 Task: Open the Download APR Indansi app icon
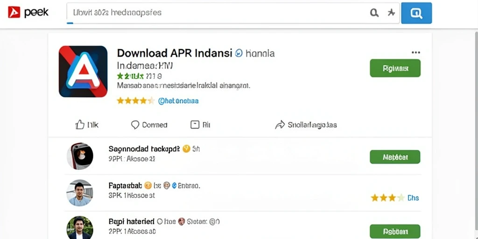pyautogui.click(x=83, y=71)
